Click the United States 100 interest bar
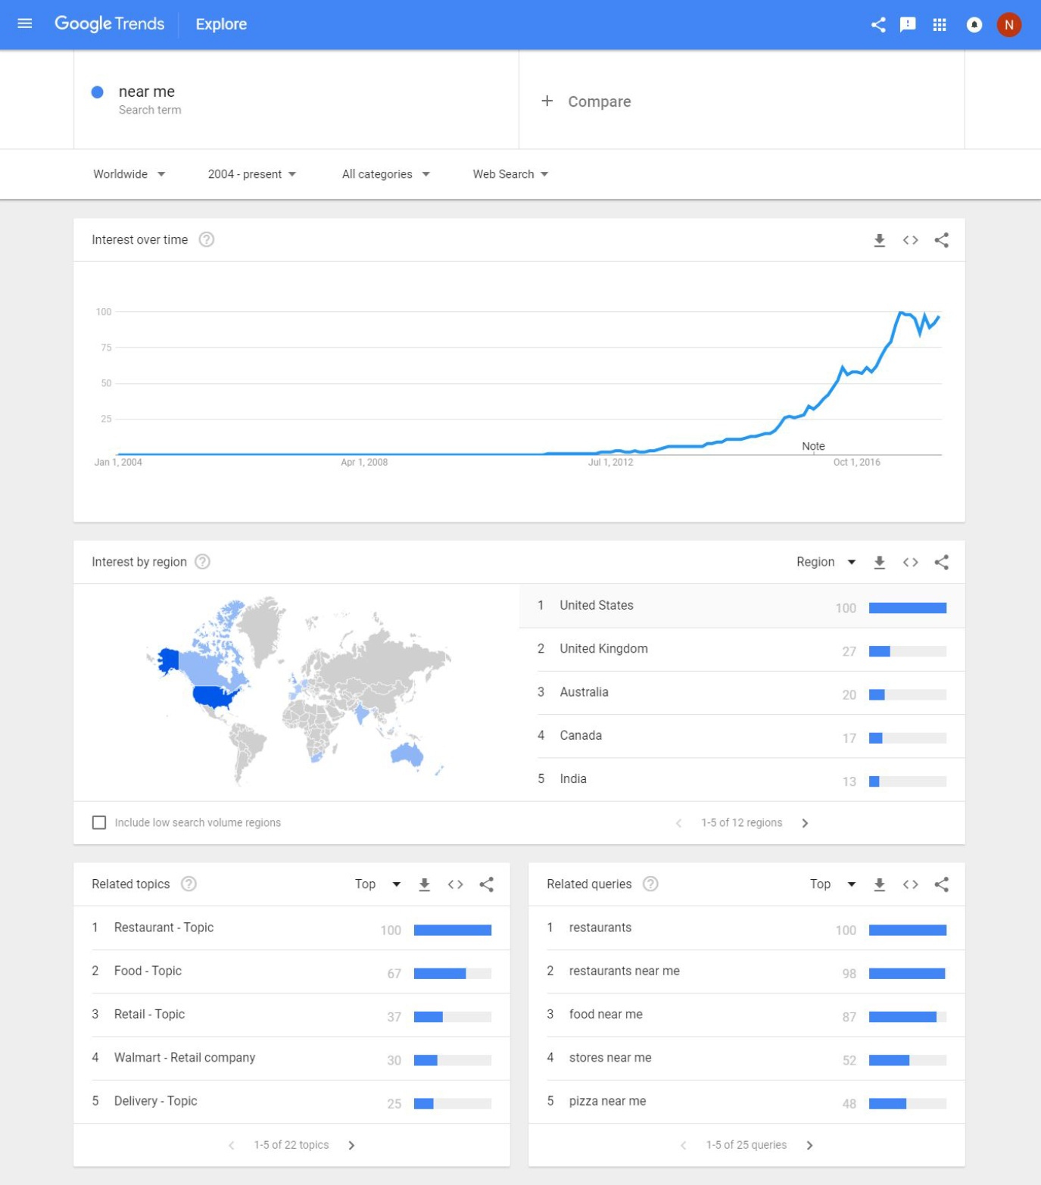Screen dimensions: 1041x1185 click(x=907, y=608)
